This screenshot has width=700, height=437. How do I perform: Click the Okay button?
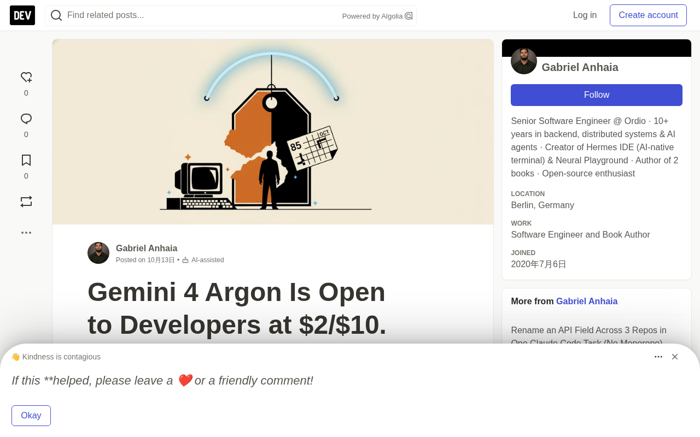tap(31, 416)
